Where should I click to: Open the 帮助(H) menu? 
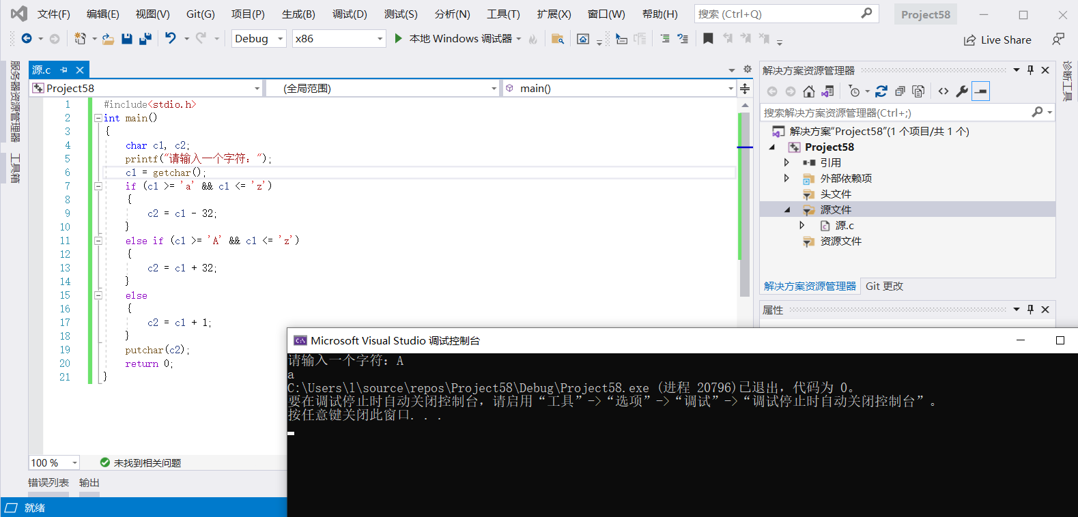point(659,14)
